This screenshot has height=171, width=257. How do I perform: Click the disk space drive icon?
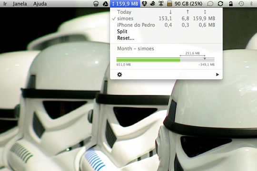(169, 4)
